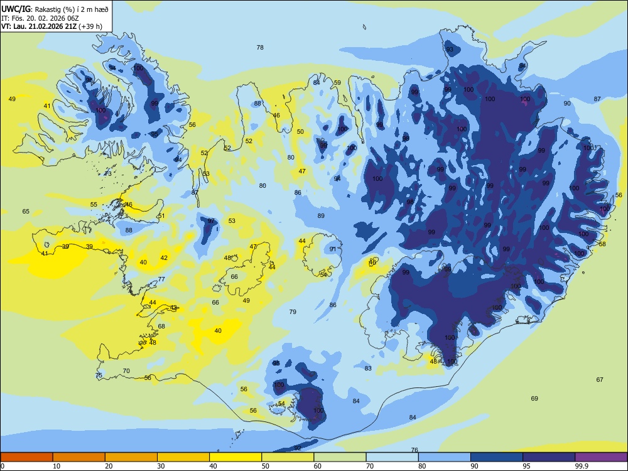Screen dimensions: 628x471
Task: Click the humidity value '79' in central Iceland
Action: tap(293, 311)
